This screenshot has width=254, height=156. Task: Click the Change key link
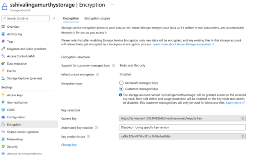pos(69,145)
